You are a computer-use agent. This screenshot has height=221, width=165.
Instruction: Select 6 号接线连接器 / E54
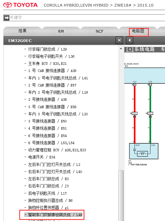click(47, 136)
